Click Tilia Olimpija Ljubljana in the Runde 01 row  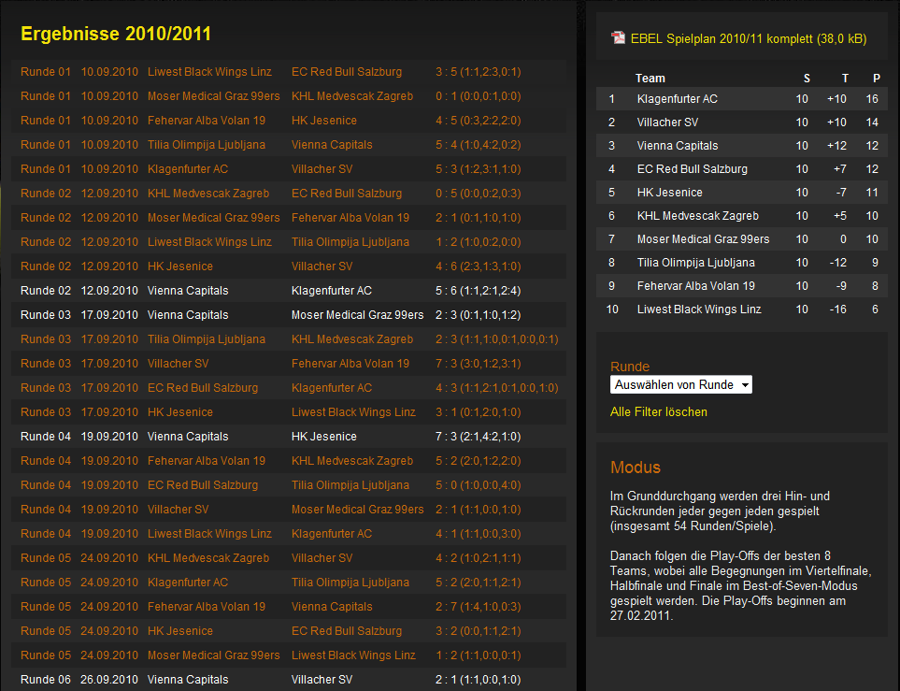(x=206, y=145)
